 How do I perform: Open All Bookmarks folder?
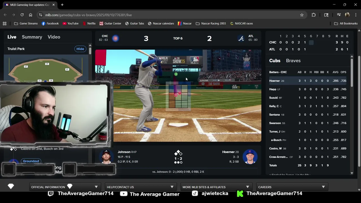(346, 23)
